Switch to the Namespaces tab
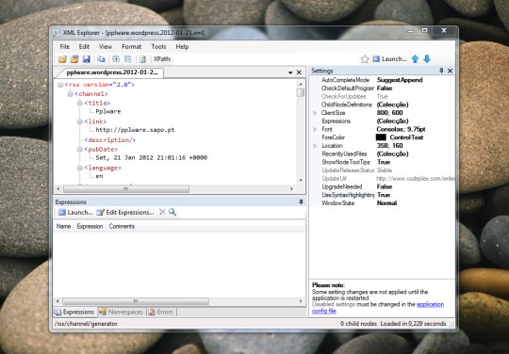509x354 pixels. (121, 312)
